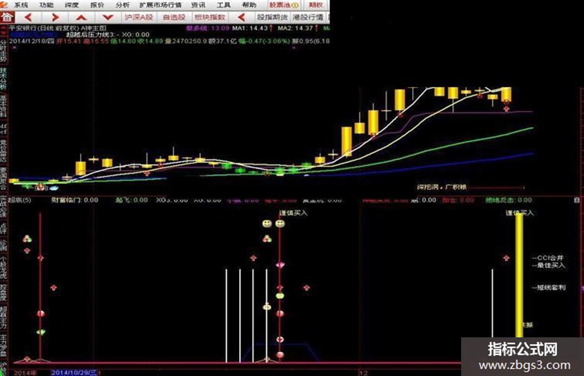Click the 股票池 button
This screenshot has height=376, width=584.
click(284, 5)
